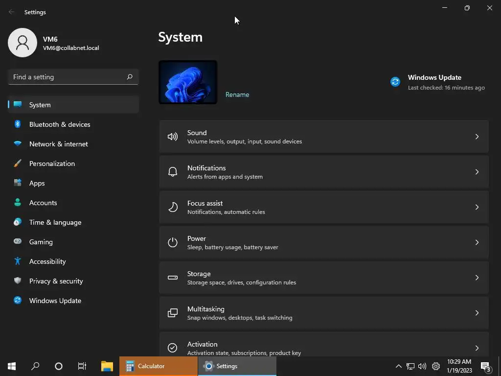This screenshot has width=501, height=376.
Task: Switch to the Calculator taskbar button
Action: 159,366
